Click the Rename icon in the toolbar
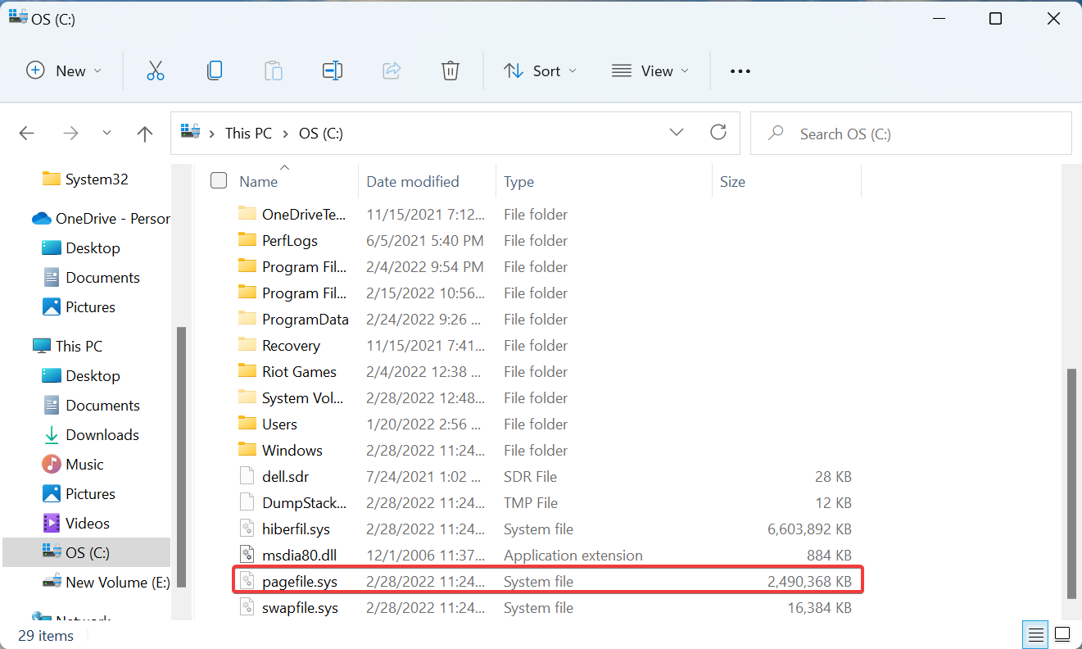Screen dimensions: 1082x649 [x=333, y=70]
